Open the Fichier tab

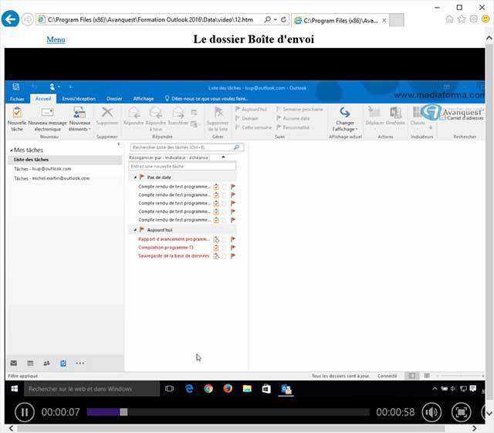(17, 99)
